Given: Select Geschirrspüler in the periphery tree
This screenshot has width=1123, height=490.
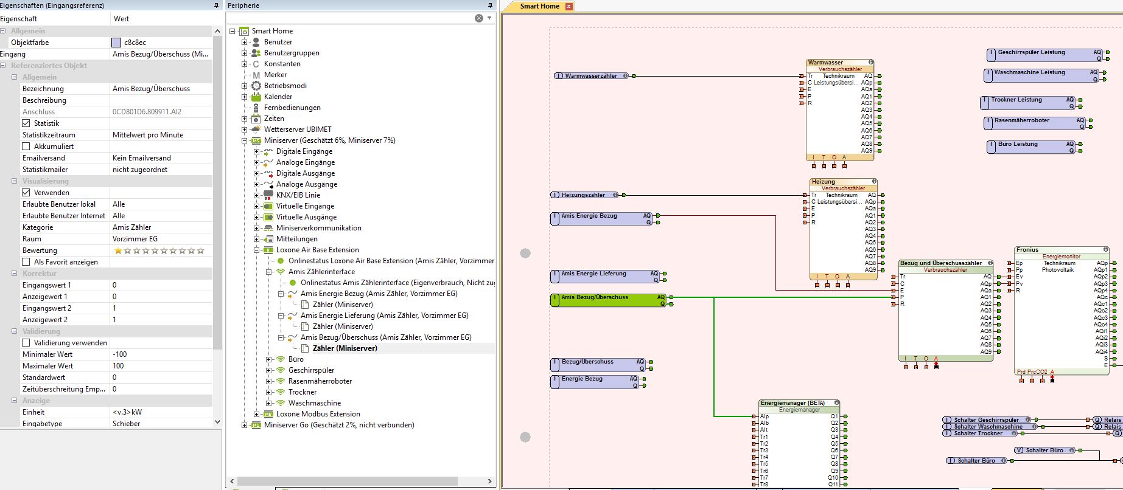Looking at the screenshot, I should (x=311, y=370).
